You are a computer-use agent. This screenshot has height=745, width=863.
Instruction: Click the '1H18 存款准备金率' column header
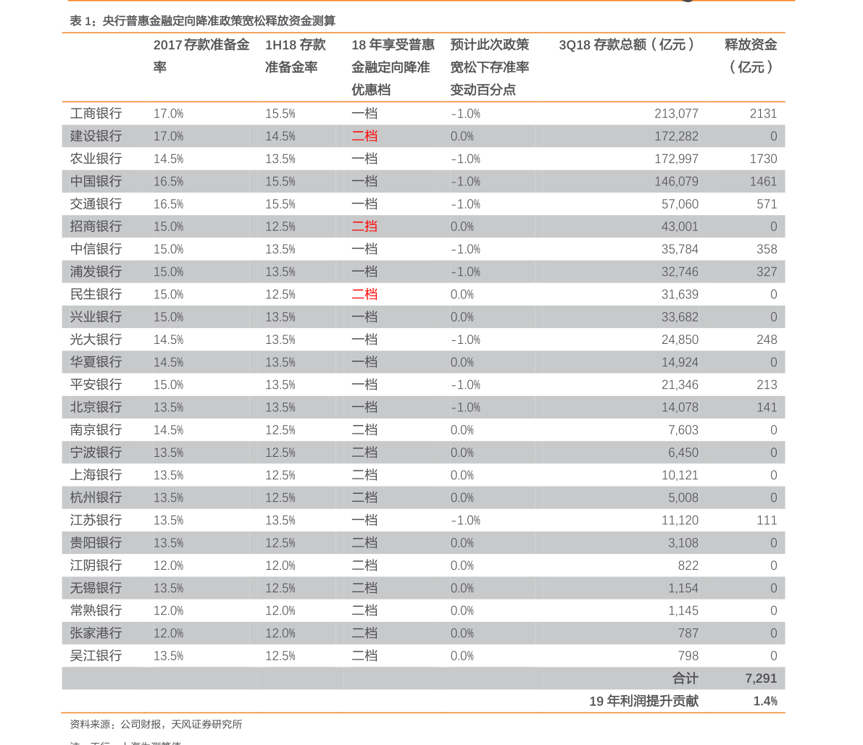[296, 56]
